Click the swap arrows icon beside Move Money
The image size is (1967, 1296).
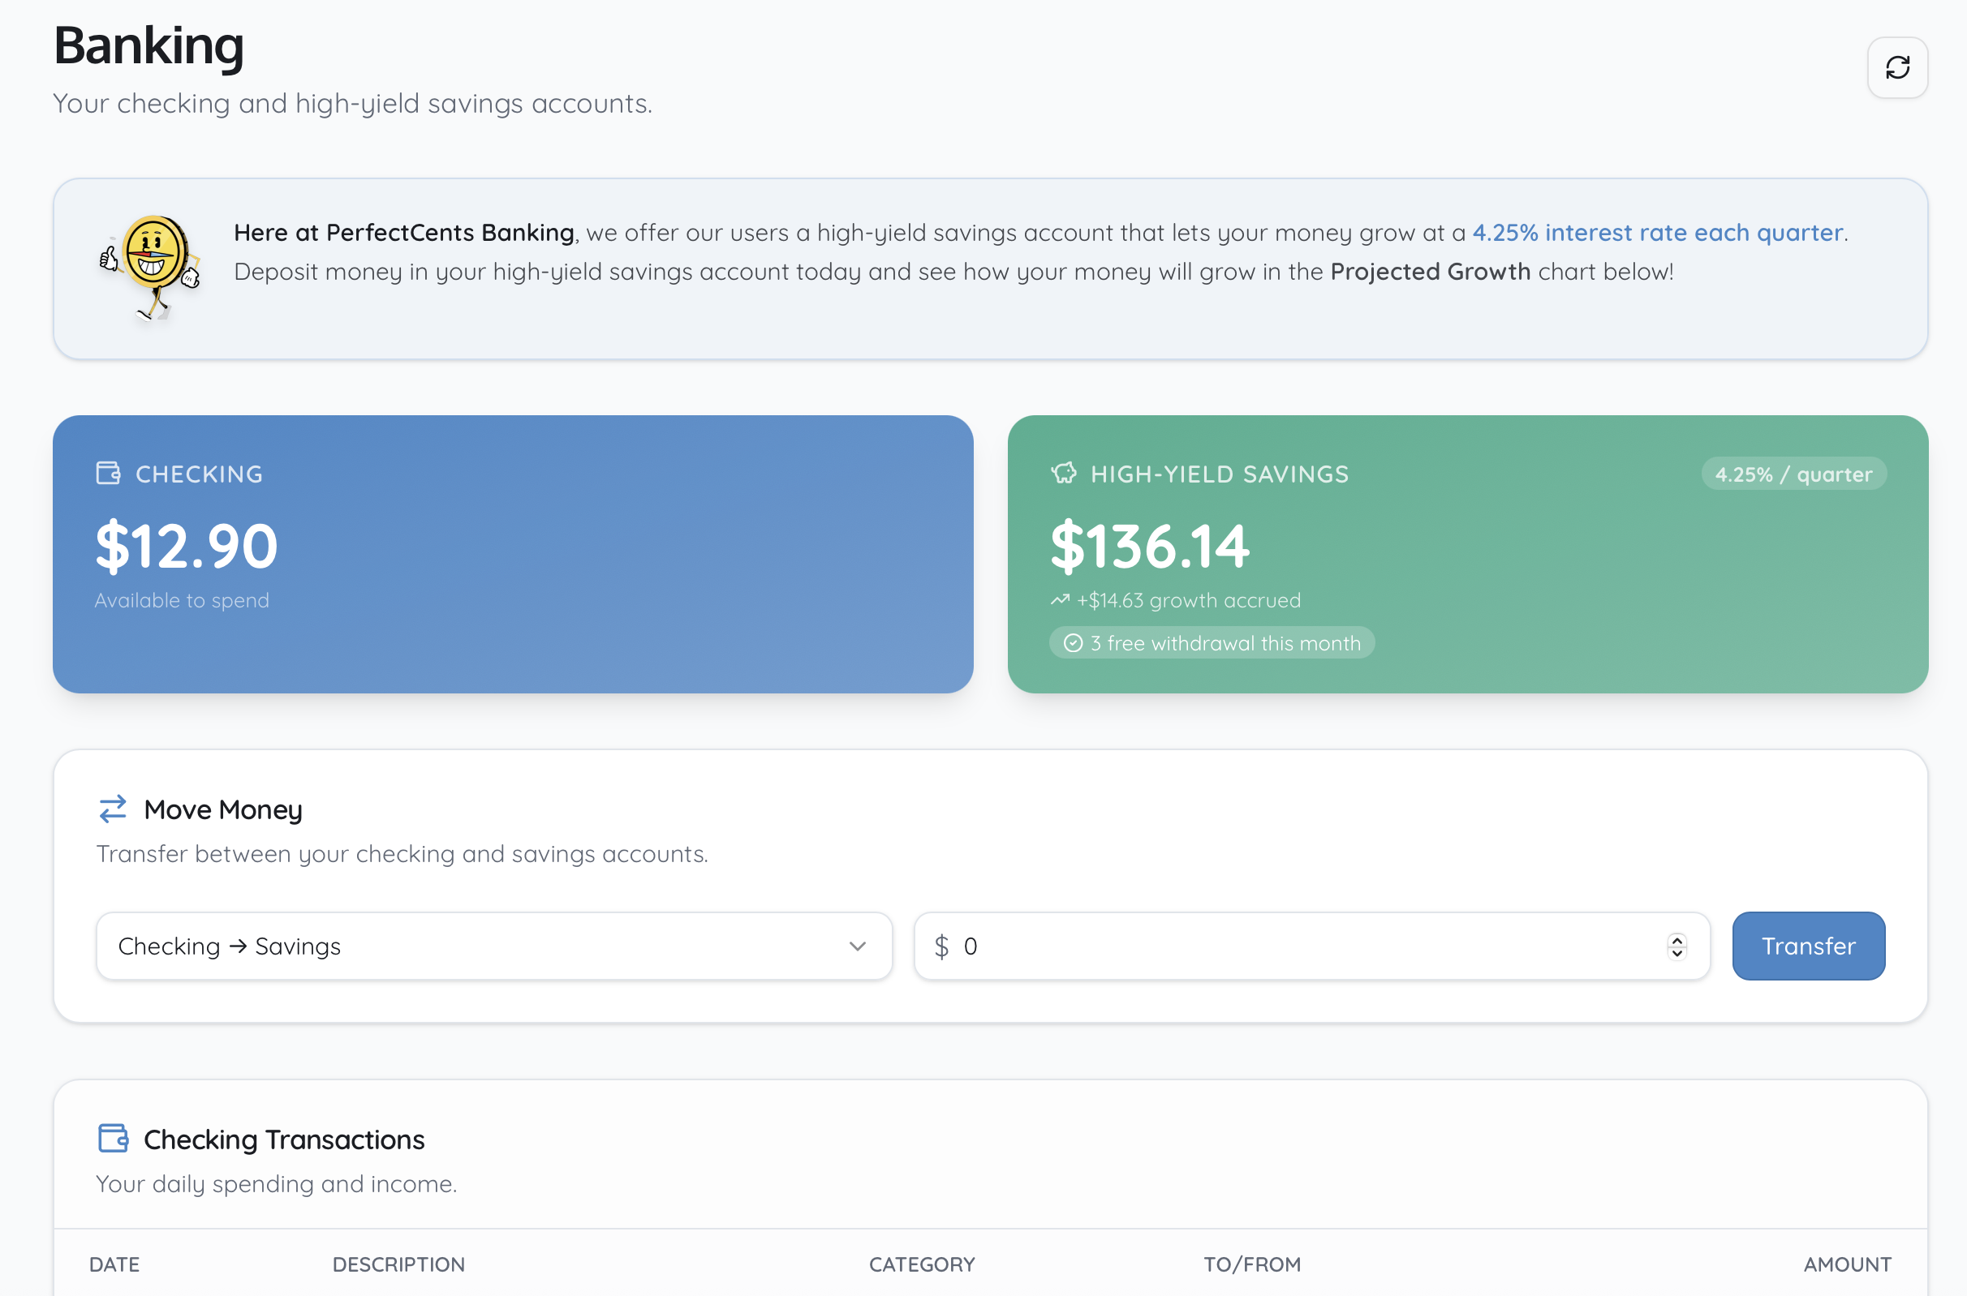tap(113, 809)
